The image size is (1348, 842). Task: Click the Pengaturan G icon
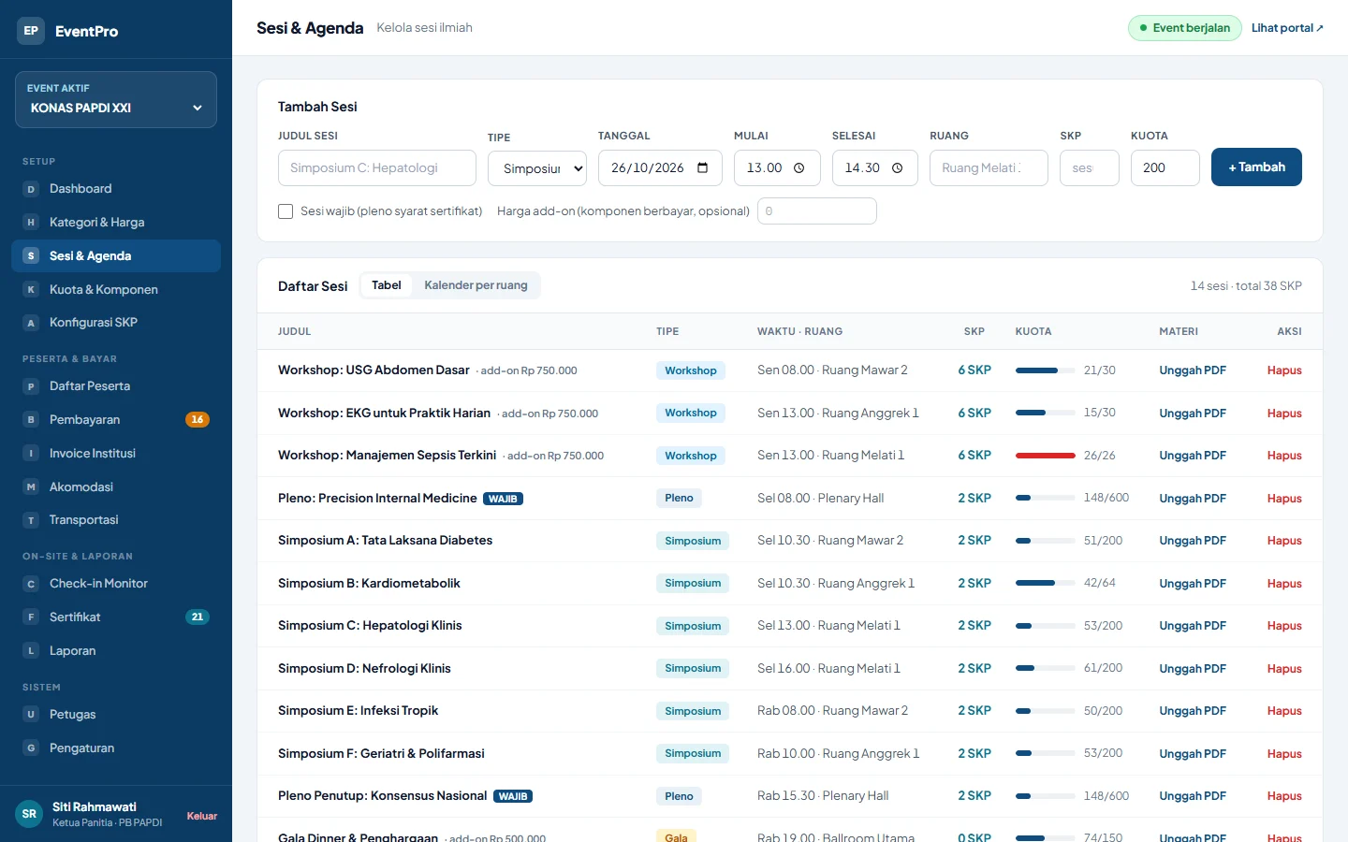[31, 748]
